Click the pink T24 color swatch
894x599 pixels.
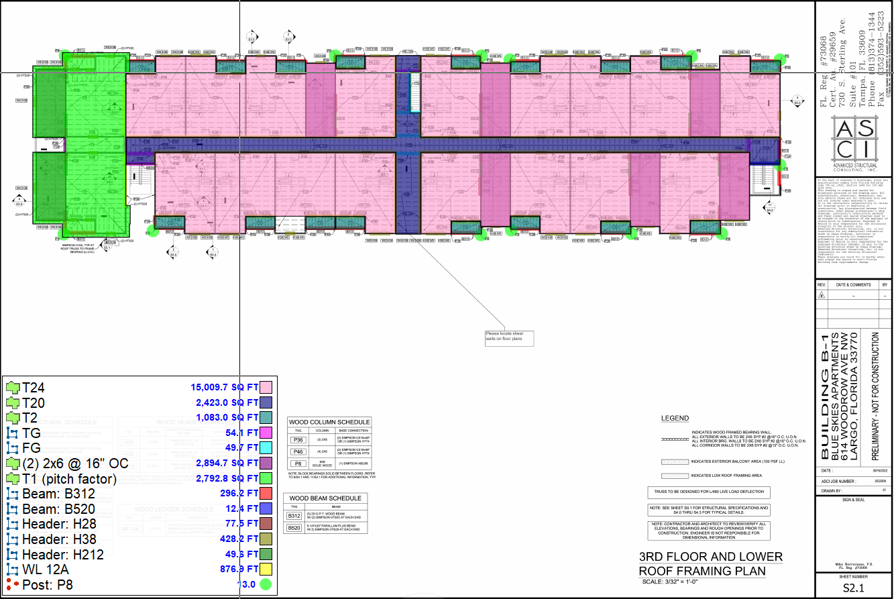(266, 387)
